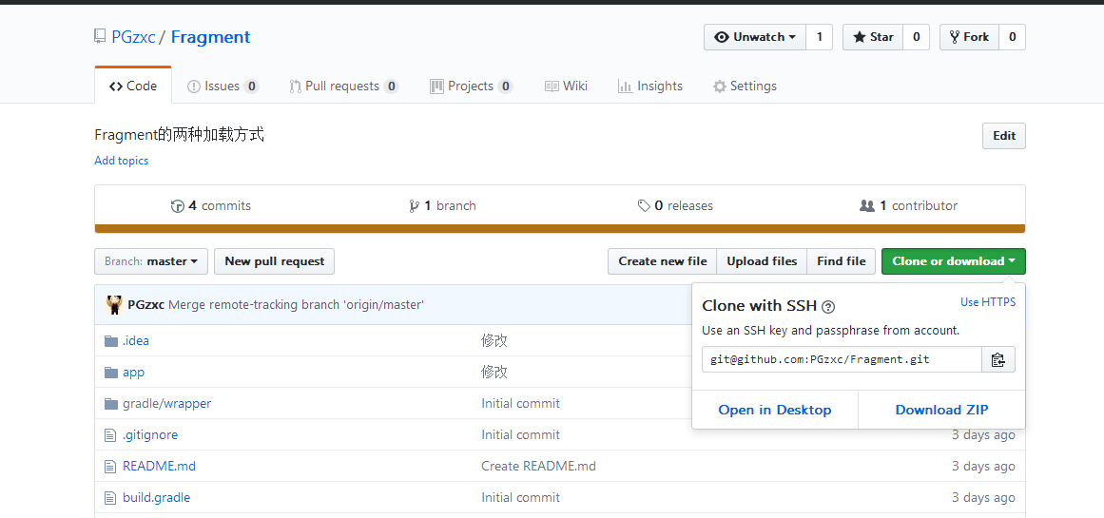Open the README.md file icon
Image resolution: width=1104 pixels, height=518 pixels.
pos(110,466)
